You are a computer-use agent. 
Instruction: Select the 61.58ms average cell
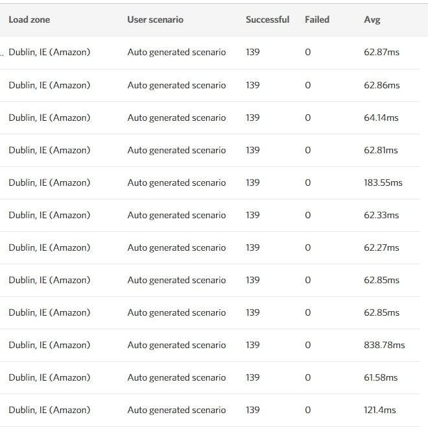(381, 377)
